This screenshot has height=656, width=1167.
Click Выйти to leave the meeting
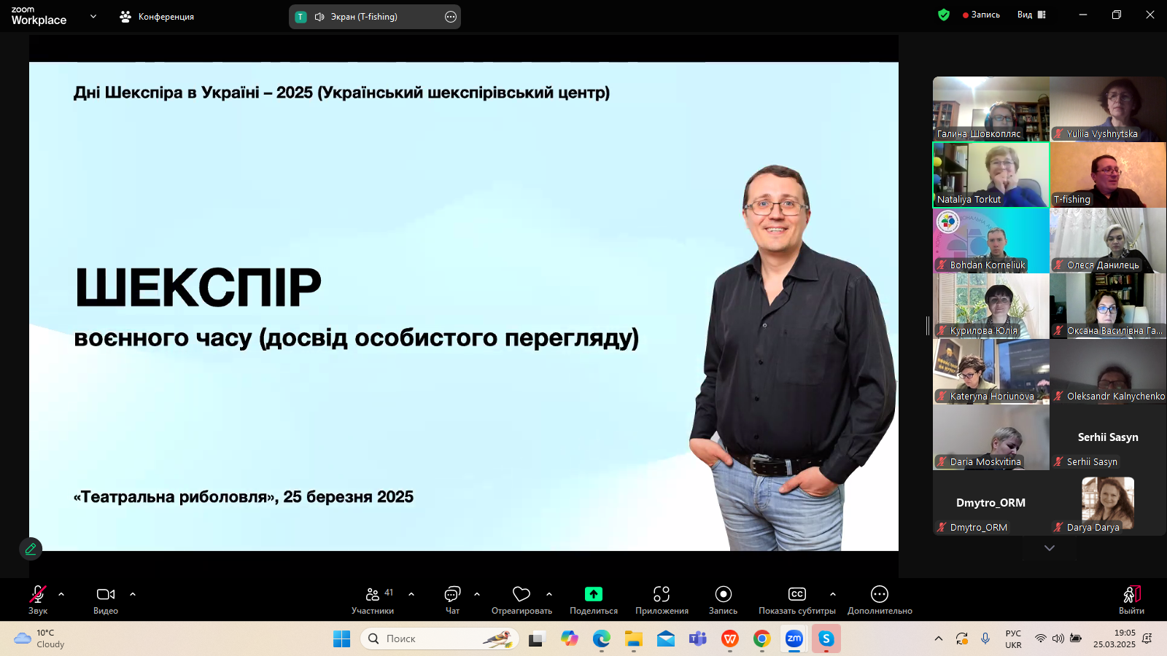(1131, 600)
